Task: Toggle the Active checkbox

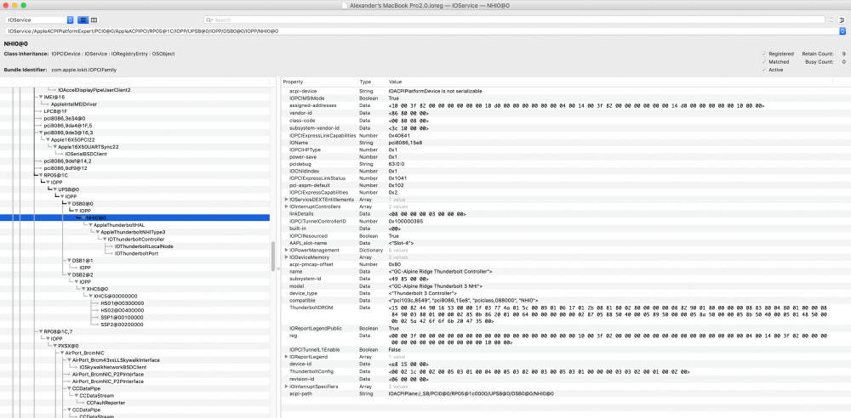Action: point(763,70)
